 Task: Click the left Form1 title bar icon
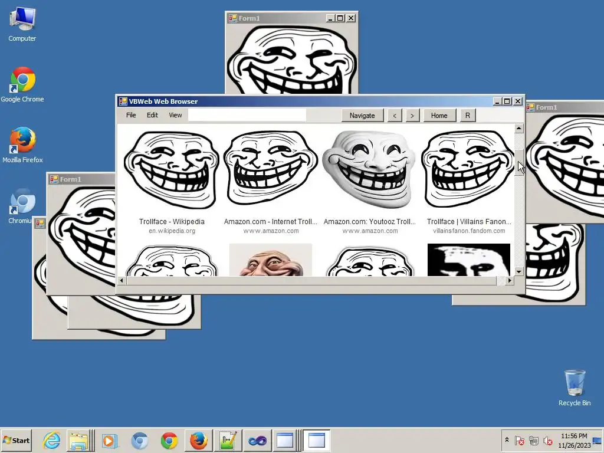[x=54, y=179]
